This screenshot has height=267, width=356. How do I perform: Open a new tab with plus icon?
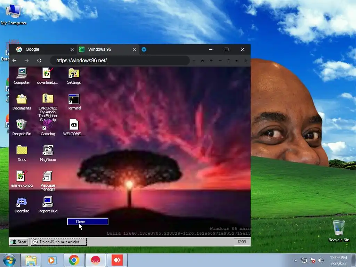coord(144,49)
